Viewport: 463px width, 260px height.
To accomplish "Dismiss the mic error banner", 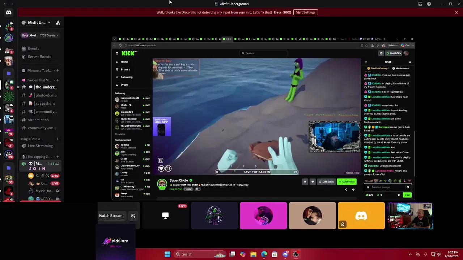I will (456, 12).
